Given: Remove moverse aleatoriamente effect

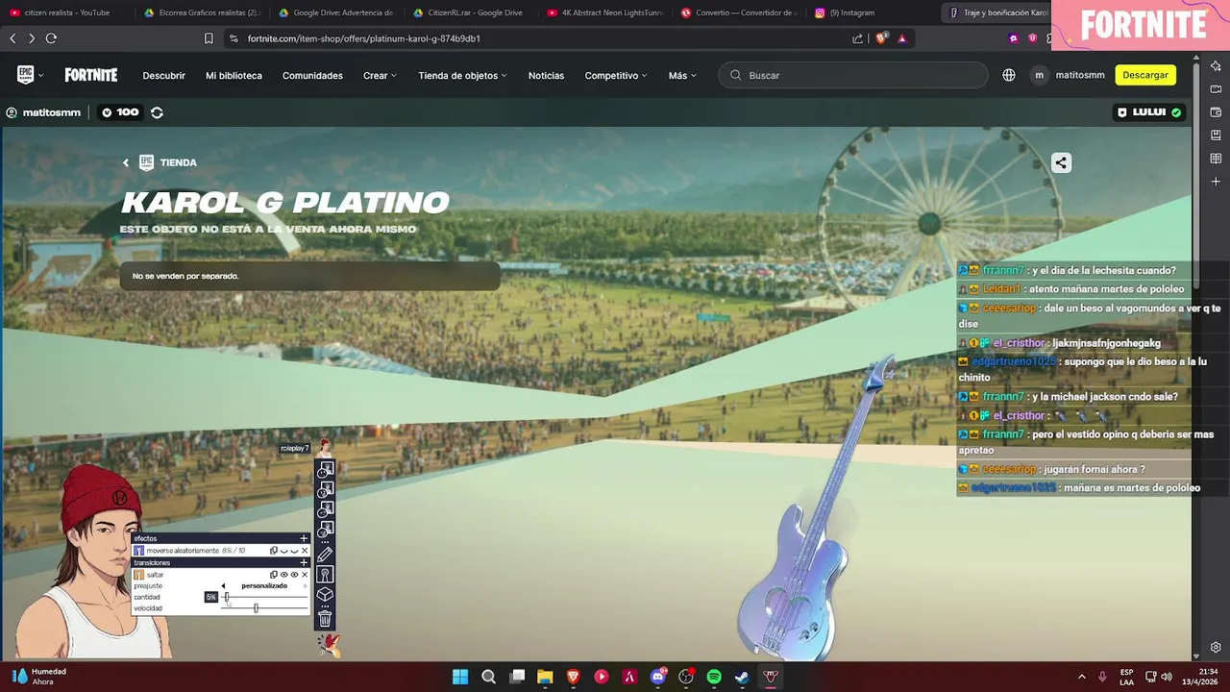Looking at the screenshot, I should [x=305, y=551].
